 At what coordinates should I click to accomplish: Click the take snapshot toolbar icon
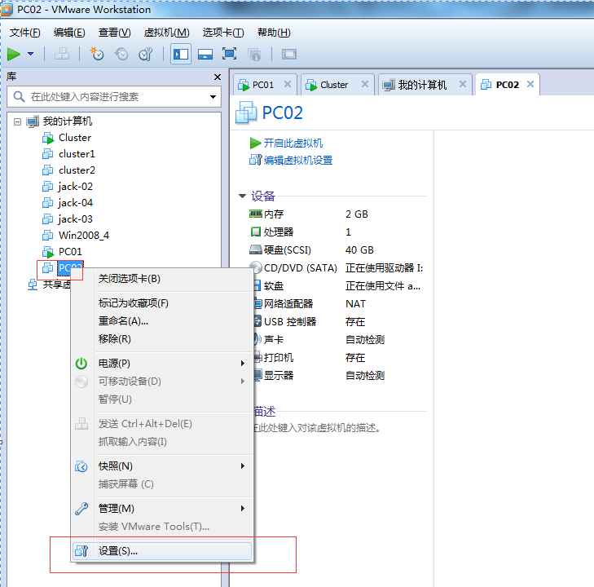[x=97, y=54]
